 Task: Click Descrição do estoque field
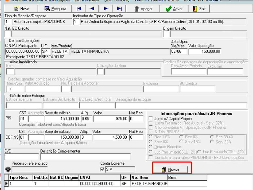pos(181,105)
